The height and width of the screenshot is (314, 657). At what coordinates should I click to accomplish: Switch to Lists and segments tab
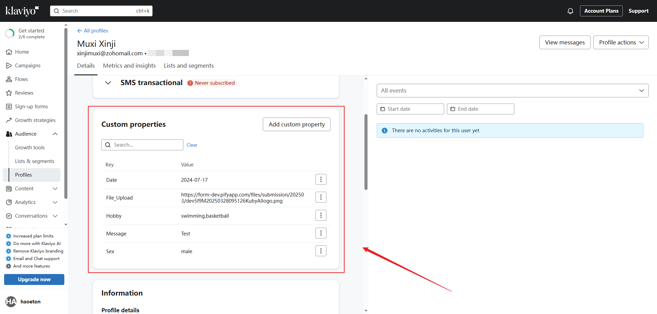(x=189, y=66)
